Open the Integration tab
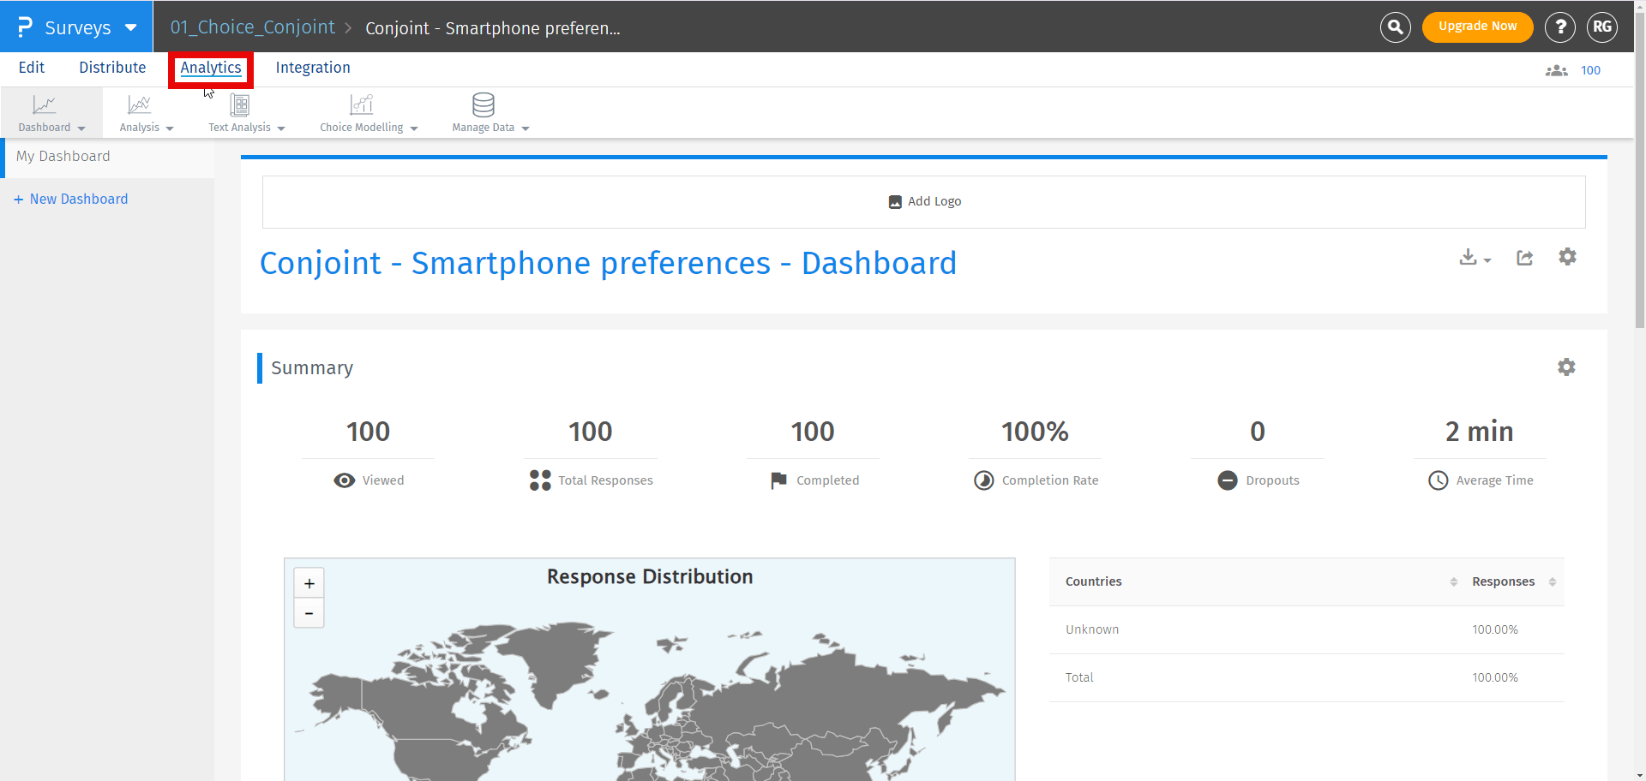This screenshot has height=781, width=1646. click(312, 68)
